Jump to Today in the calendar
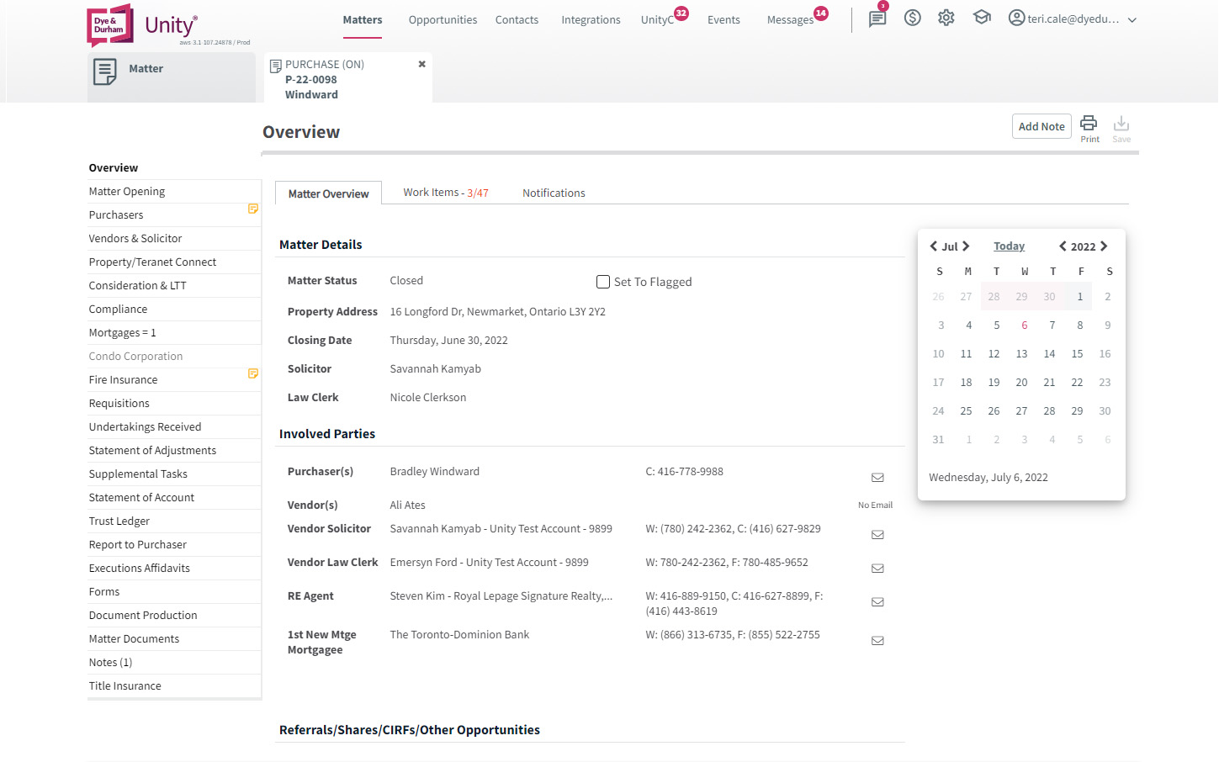1219x762 pixels. pos(1009,246)
